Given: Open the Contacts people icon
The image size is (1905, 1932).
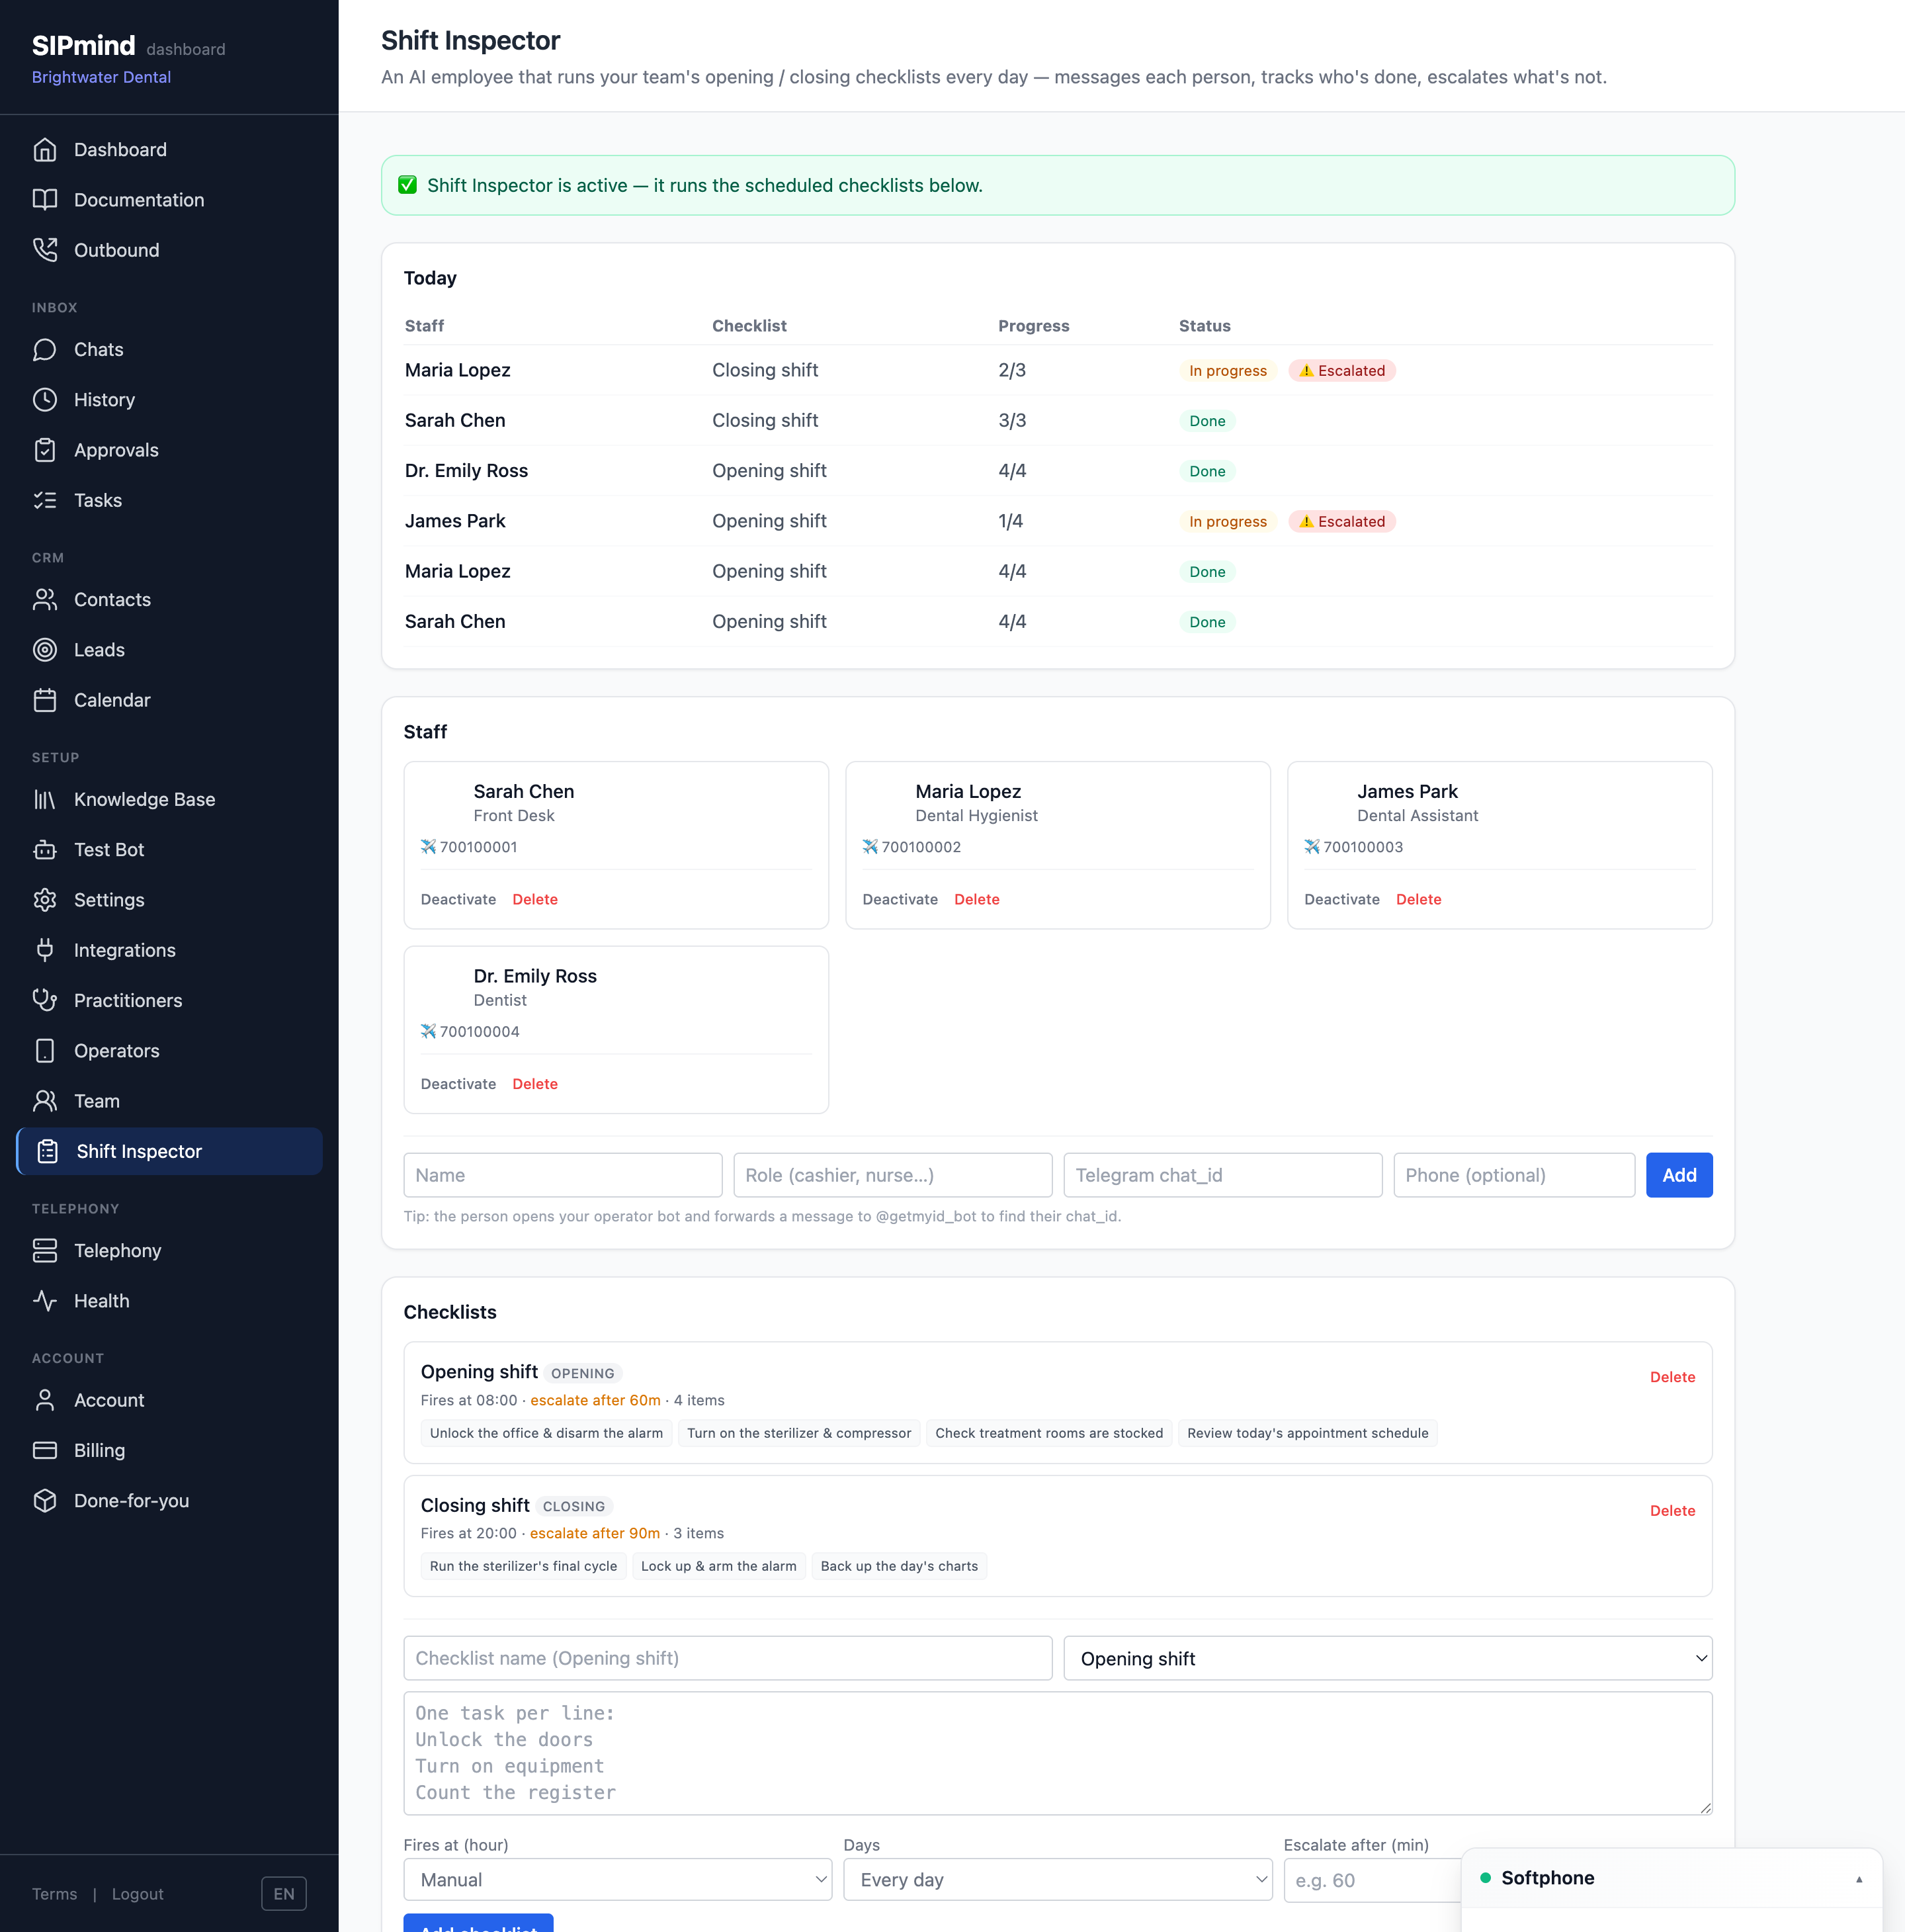Looking at the screenshot, I should coord(45,600).
